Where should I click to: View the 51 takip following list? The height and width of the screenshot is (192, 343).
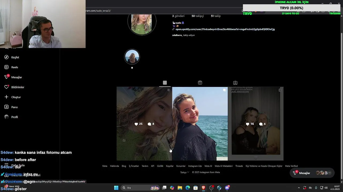[x=216, y=16]
